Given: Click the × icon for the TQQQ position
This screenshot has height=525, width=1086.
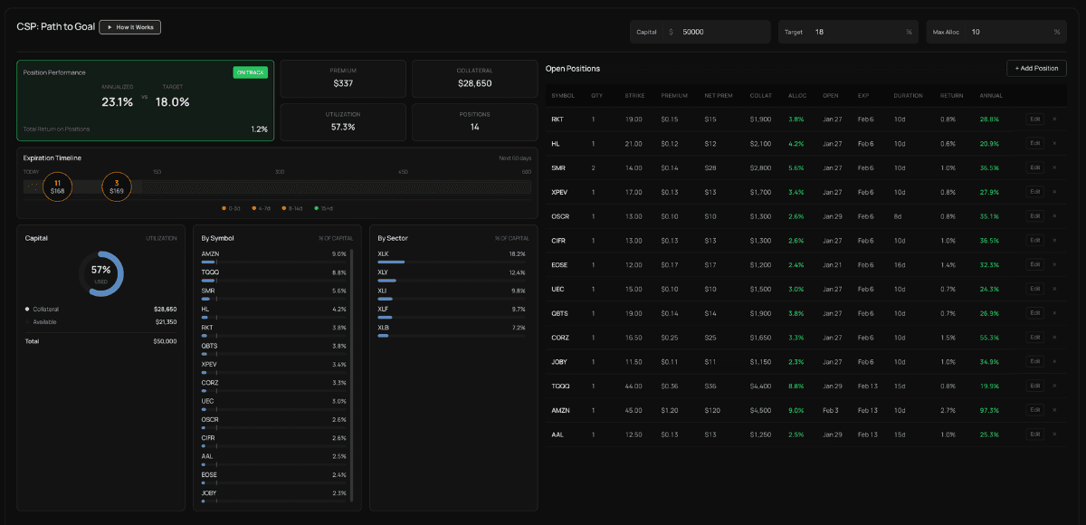Looking at the screenshot, I should click(x=1053, y=386).
